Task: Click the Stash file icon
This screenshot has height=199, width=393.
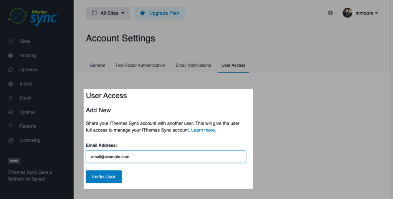Action: point(11,98)
